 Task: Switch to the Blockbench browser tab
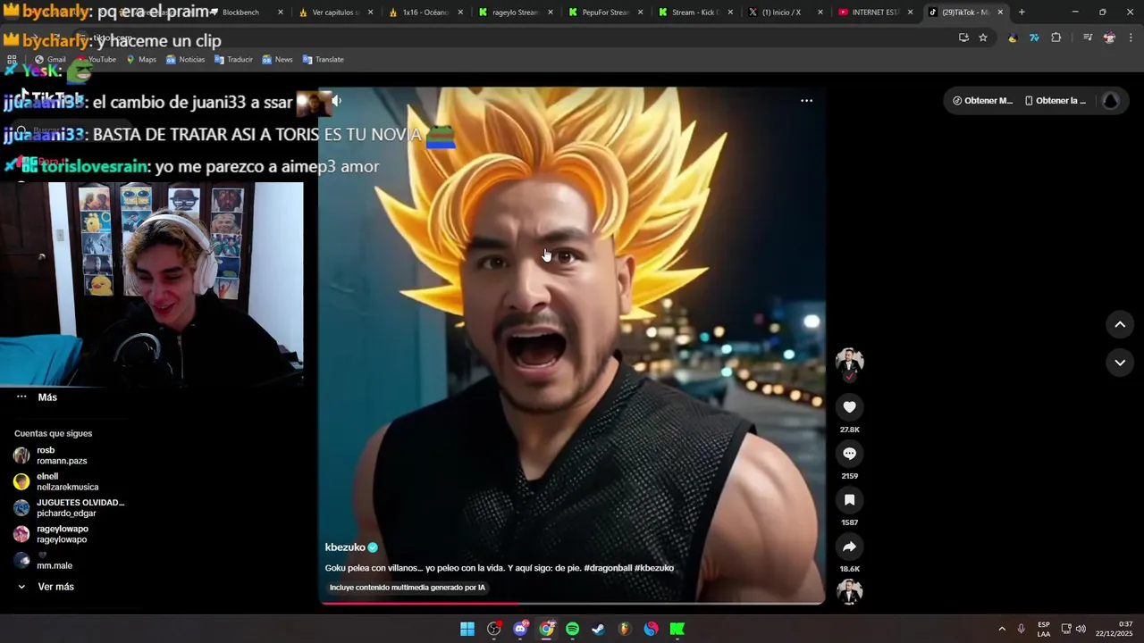coord(240,13)
